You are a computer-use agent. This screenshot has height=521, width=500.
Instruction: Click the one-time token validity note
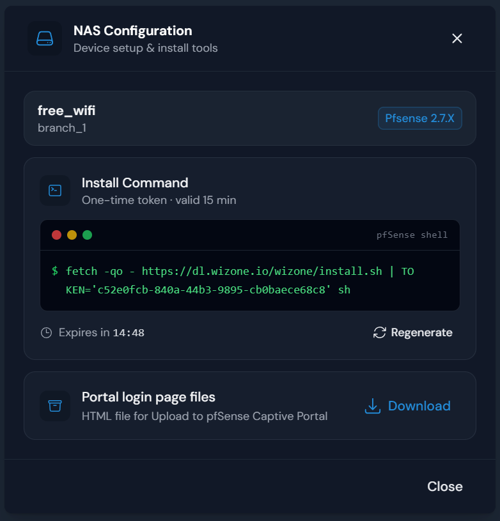[x=159, y=200]
